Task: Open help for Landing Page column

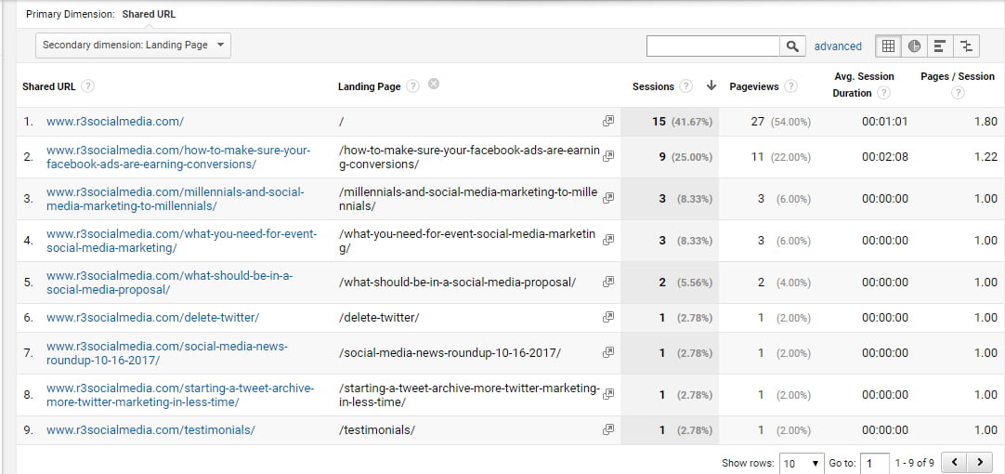Action: tap(413, 86)
